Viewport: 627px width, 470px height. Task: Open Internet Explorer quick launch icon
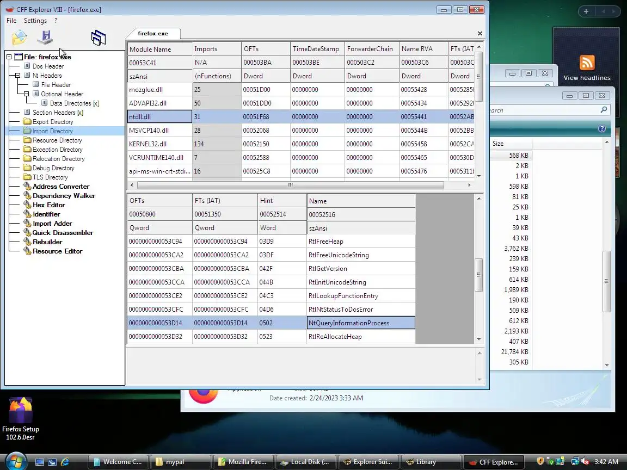pos(65,462)
